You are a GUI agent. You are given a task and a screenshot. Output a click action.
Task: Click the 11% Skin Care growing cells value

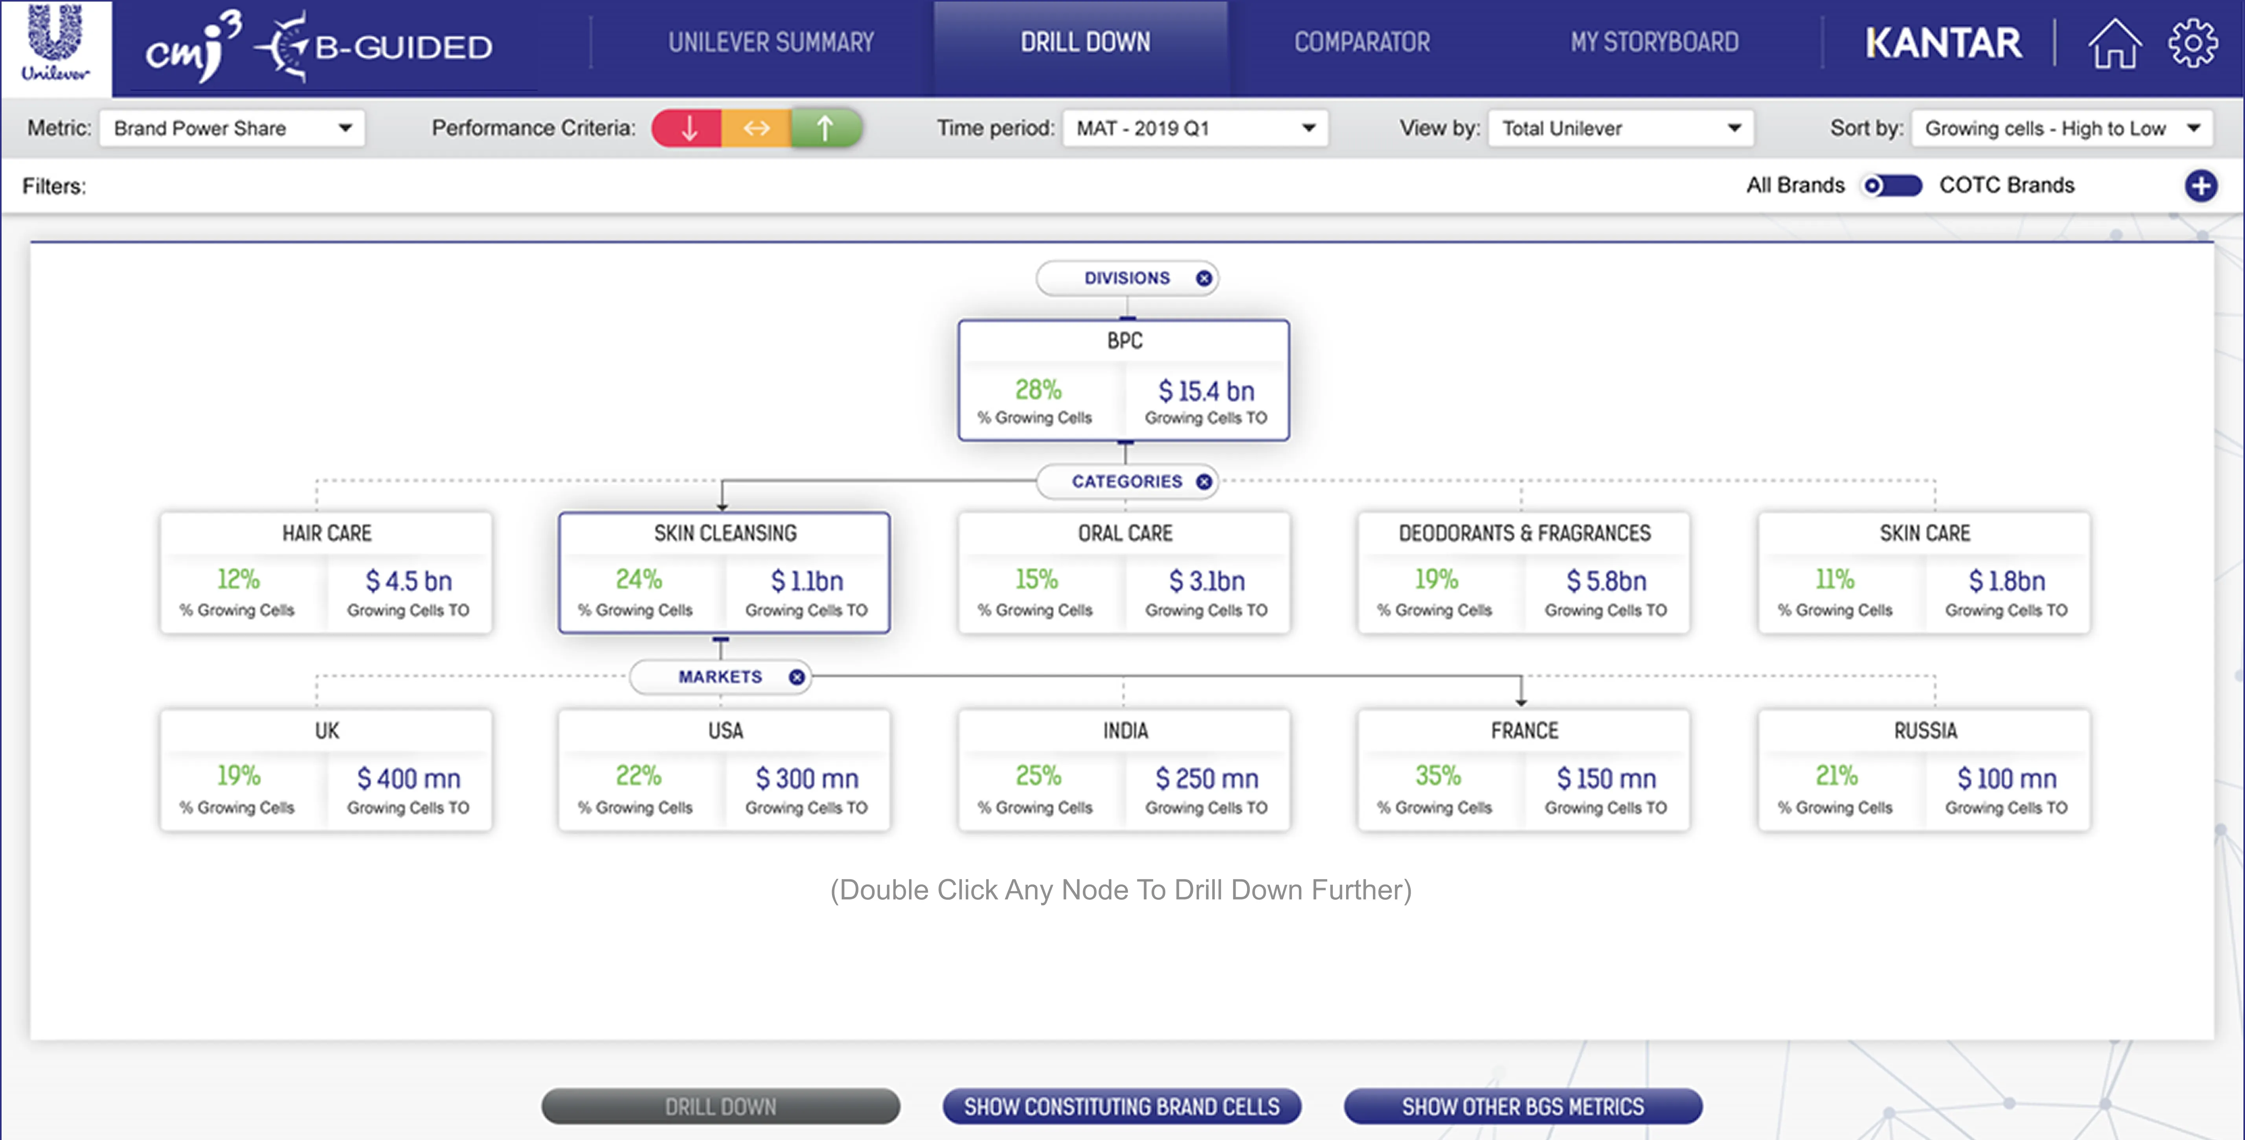tap(1835, 579)
